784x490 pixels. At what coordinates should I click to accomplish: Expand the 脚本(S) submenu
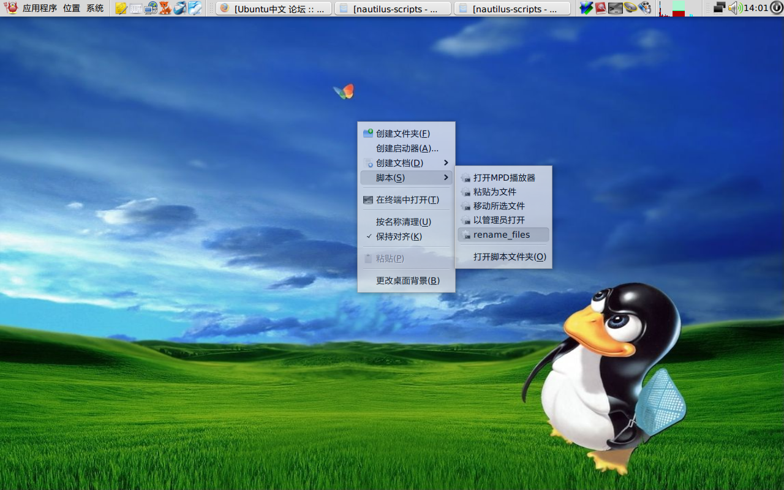406,178
